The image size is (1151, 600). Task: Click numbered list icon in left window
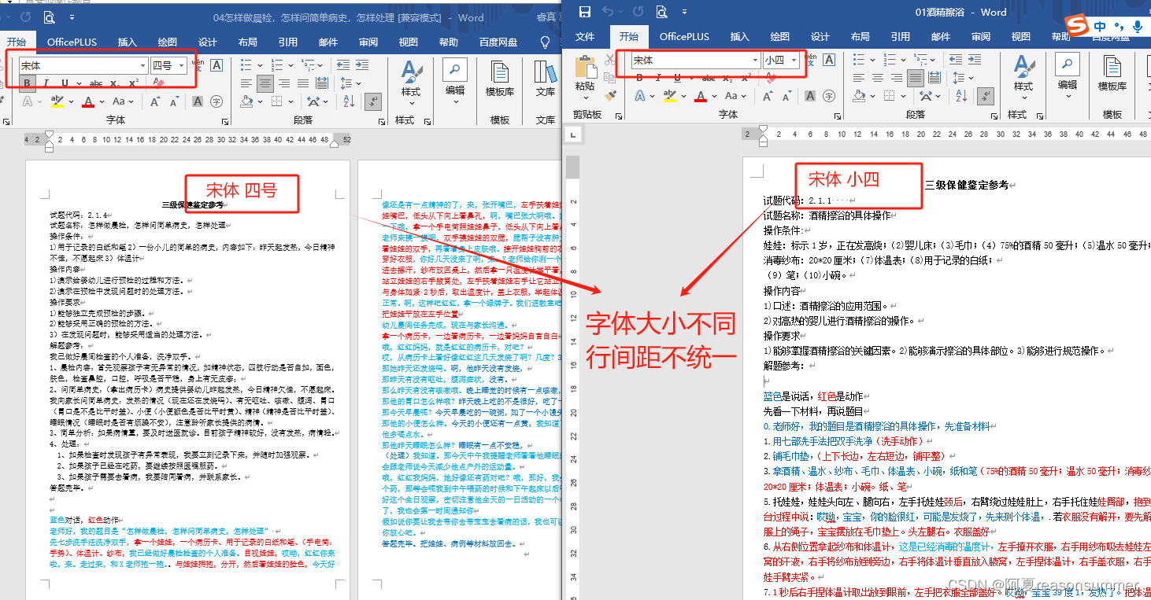277,65
